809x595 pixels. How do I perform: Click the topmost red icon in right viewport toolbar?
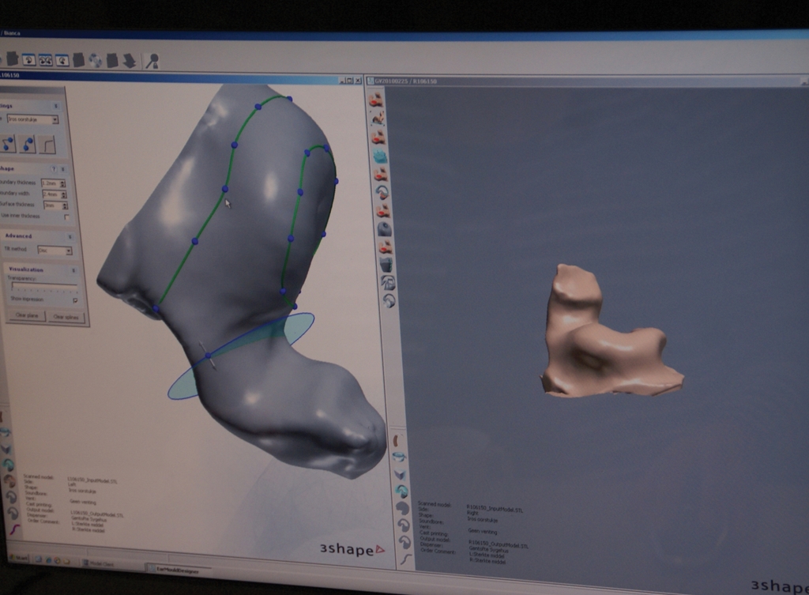pos(376,100)
